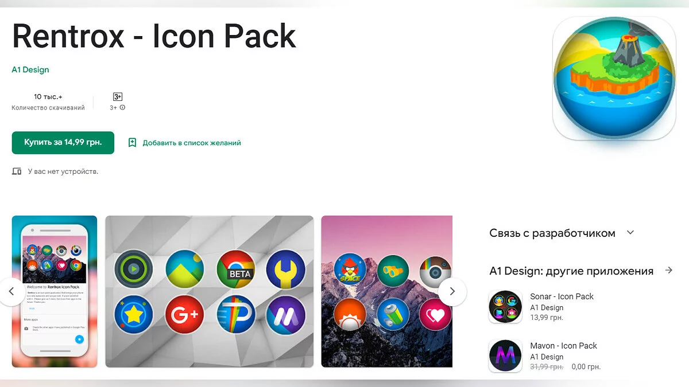
Task: Click the arrow next to A1 Design other apps
Action: pyautogui.click(x=669, y=270)
